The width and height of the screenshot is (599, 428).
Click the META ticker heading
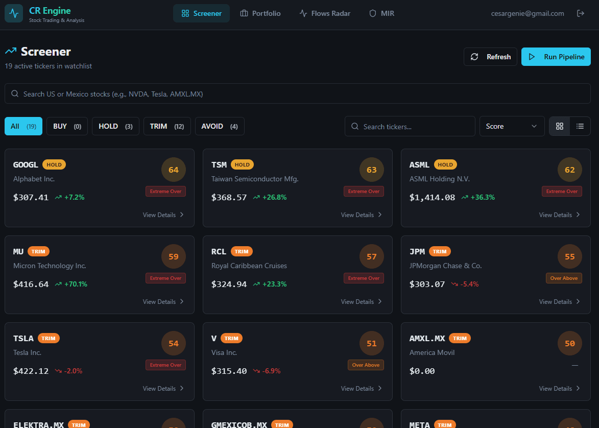pos(419,425)
